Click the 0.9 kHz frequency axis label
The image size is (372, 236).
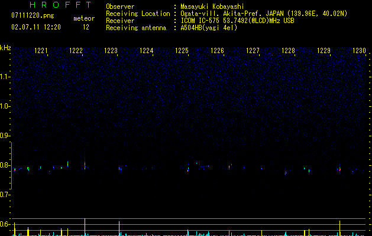click(5, 136)
